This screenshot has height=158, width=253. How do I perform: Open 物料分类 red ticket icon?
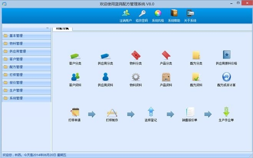click(x=136, y=55)
